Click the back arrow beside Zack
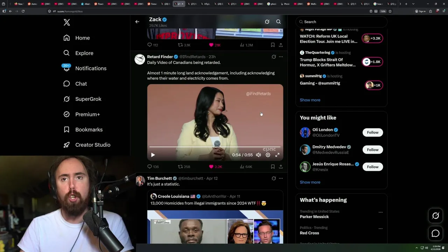 [137, 22]
